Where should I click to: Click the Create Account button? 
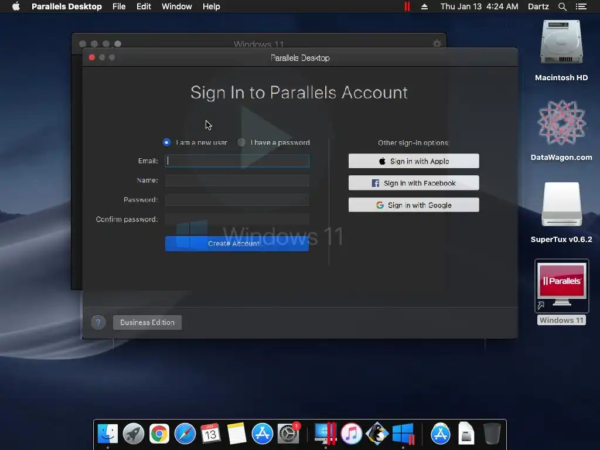(x=237, y=244)
